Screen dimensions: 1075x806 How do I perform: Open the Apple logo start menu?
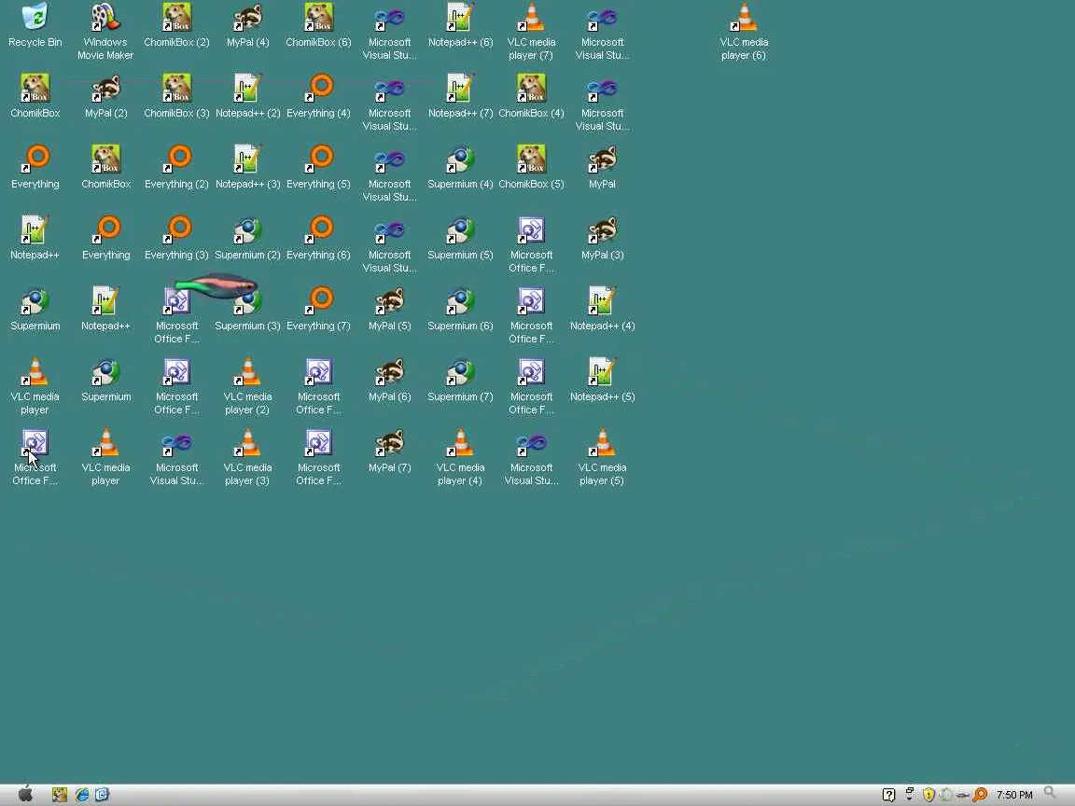[x=25, y=795]
